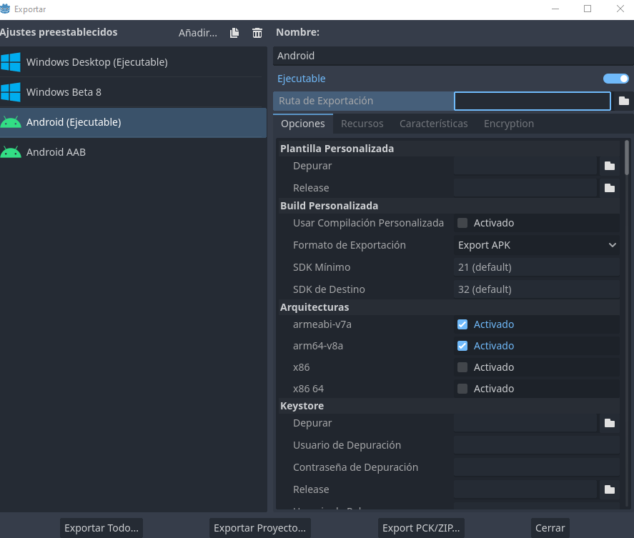Image resolution: width=634 pixels, height=538 pixels.
Task: Duplicate the selected preset using copy icon
Action: pyautogui.click(x=234, y=32)
